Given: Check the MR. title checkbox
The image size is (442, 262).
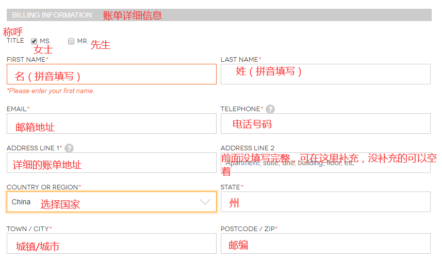Looking at the screenshot, I should click(x=71, y=41).
